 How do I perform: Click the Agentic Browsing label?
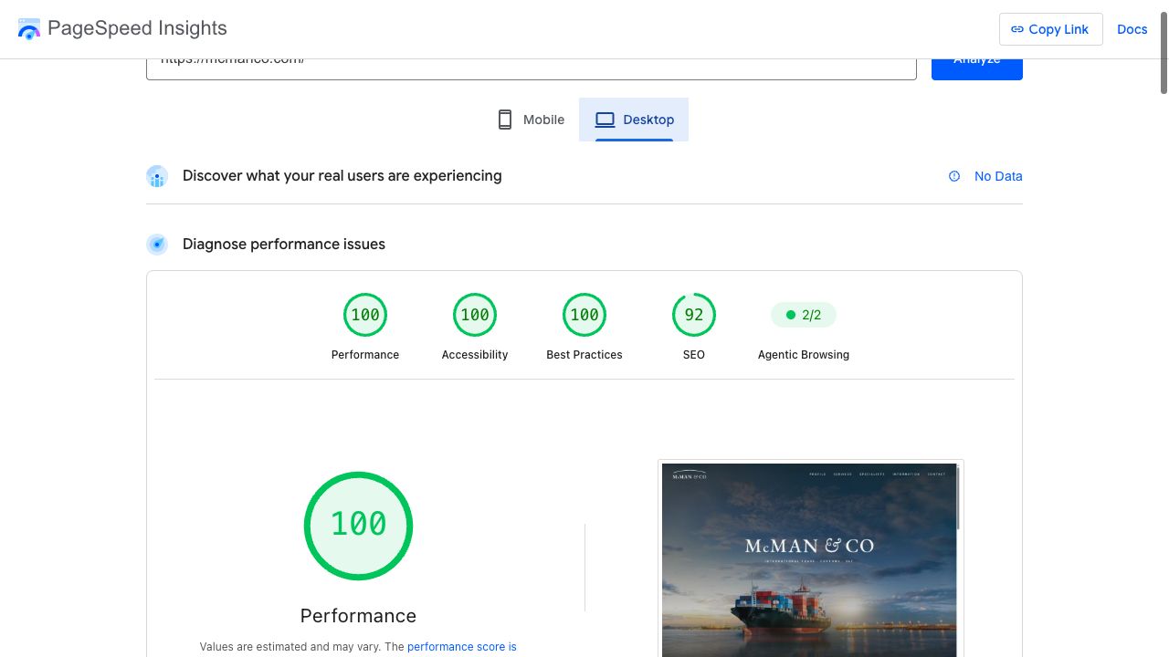(x=804, y=354)
